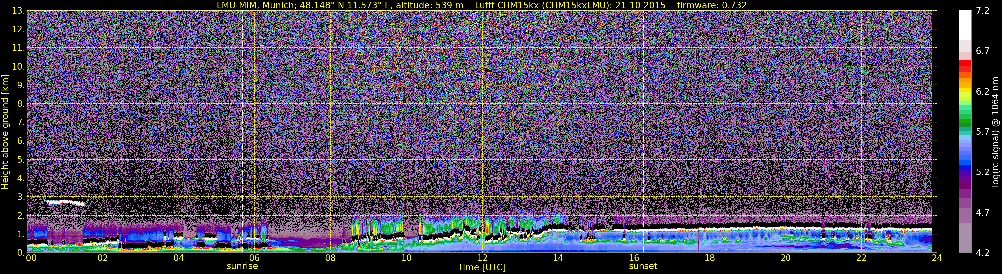Click the plot title starting 'LMU-MIM, Munich'

[x=482, y=5]
